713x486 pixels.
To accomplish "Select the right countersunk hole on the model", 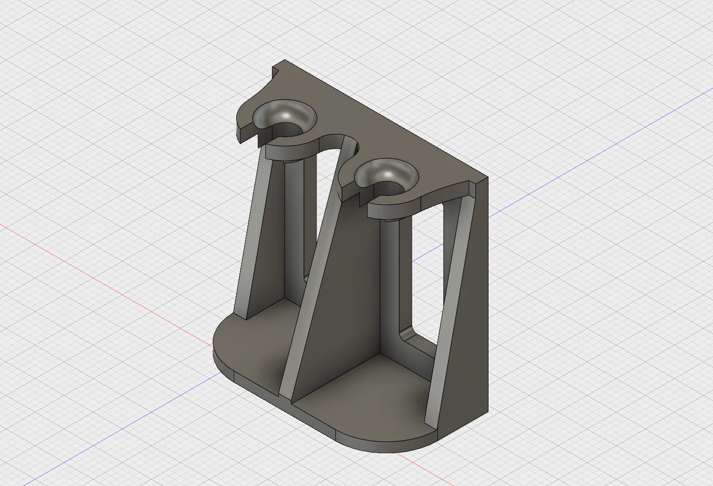I will pos(386,177).
